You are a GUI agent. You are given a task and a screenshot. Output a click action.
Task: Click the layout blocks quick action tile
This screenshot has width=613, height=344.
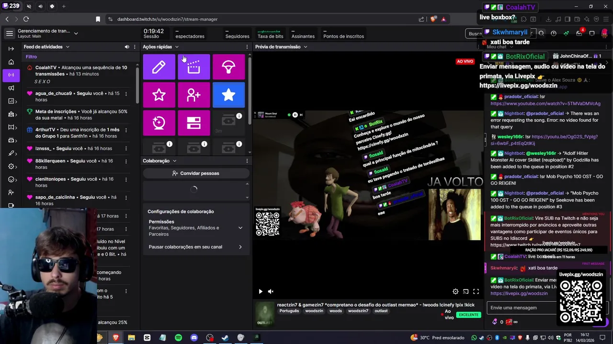pos(193,123)
